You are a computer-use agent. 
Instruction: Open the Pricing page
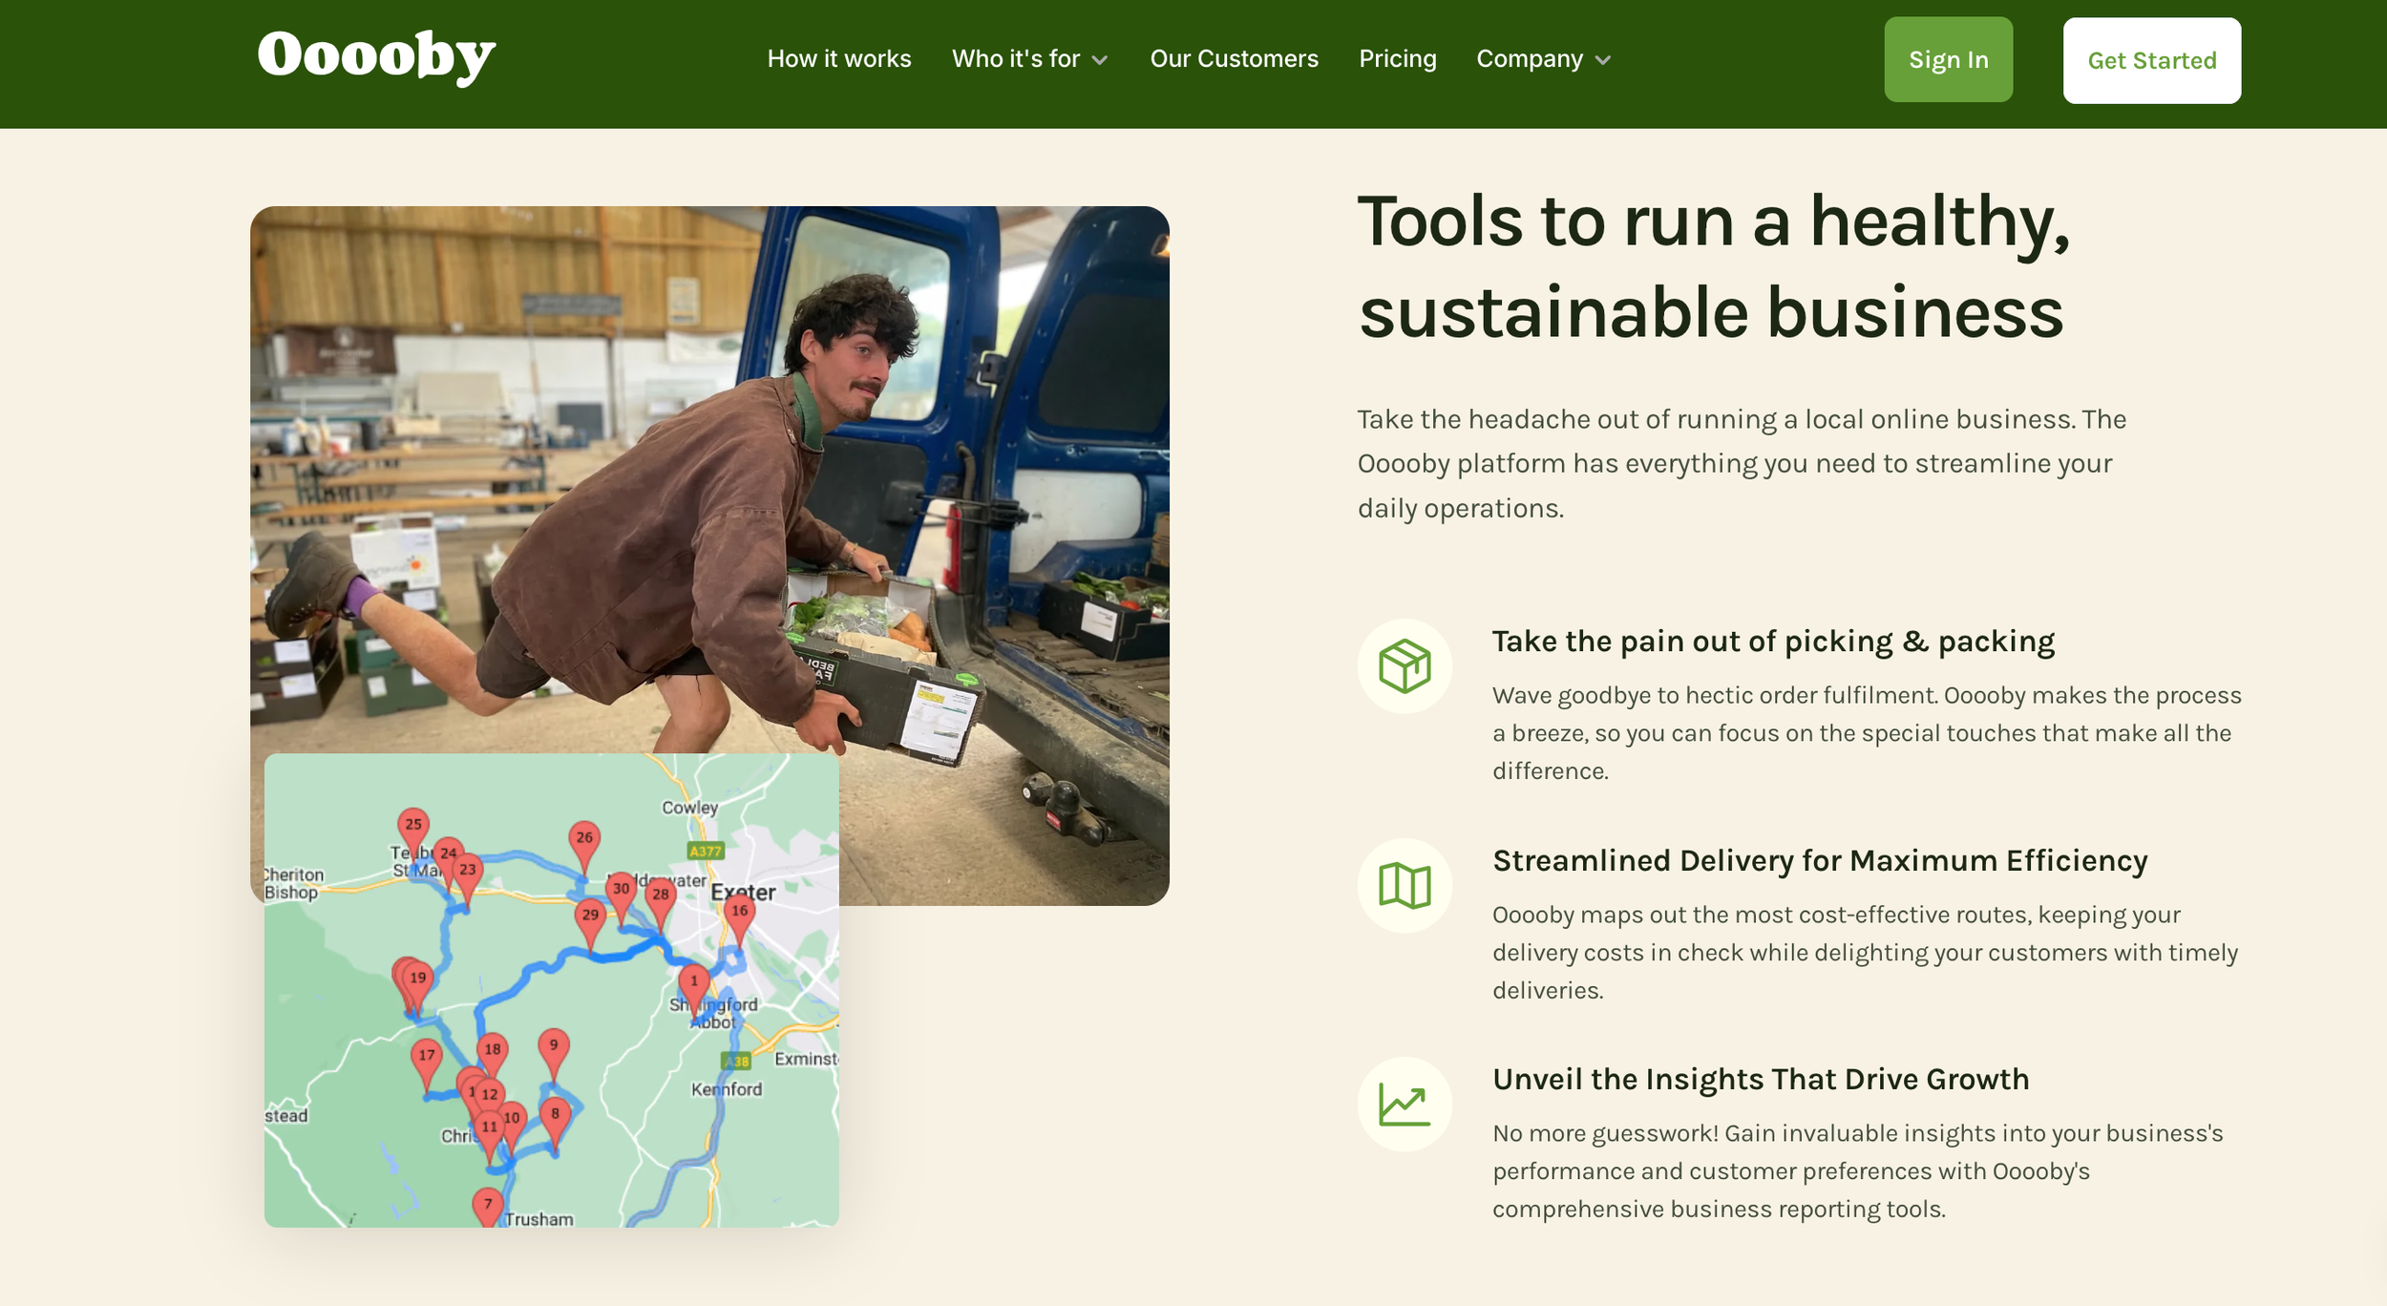(1397, 59)
